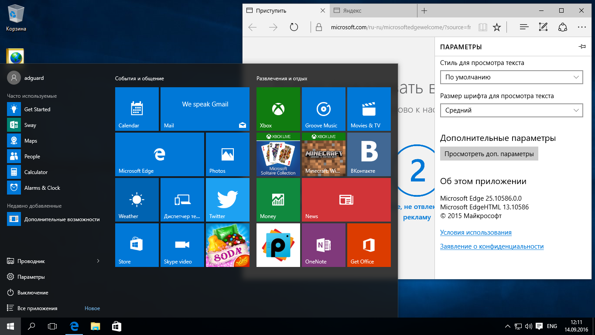
Task: Open the Groove Music tile
Action: pyautogui.click(x=324, y=109)
